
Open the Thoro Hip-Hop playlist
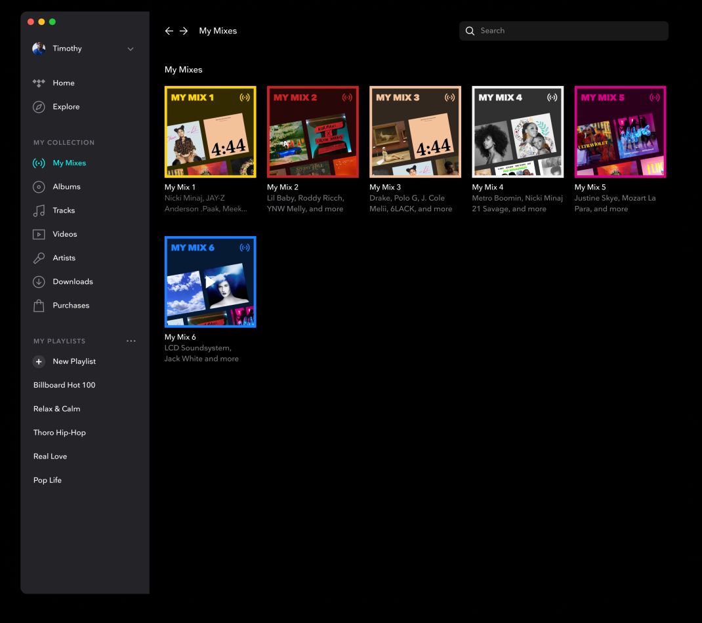pos(60,432)
